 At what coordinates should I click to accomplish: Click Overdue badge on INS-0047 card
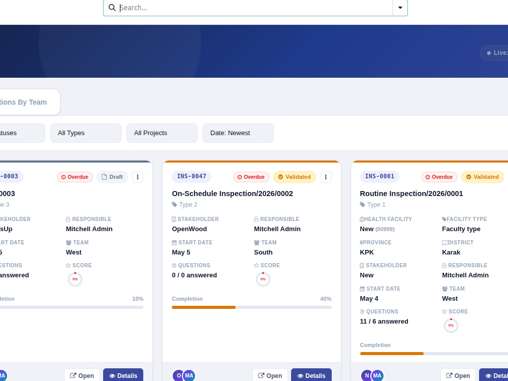click(251, 177)
